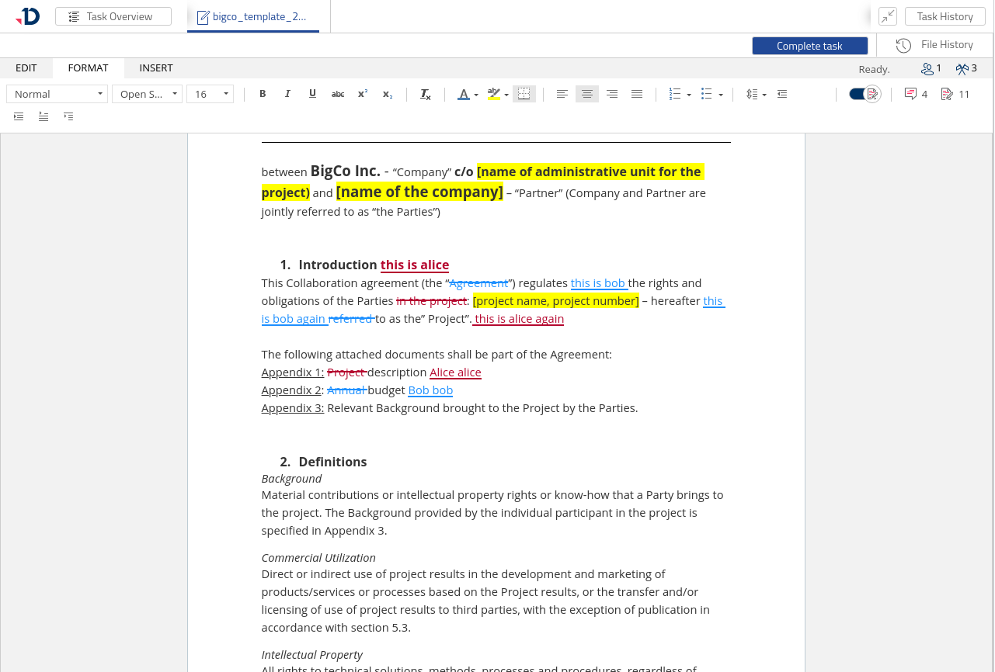995x672 pixels.
Task: Click the connected users icon
Action: point(927,68)
